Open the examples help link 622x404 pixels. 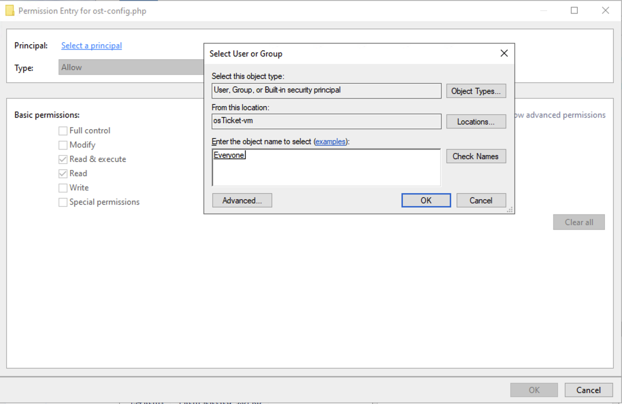pyautogui.click(x=330, y=141)
